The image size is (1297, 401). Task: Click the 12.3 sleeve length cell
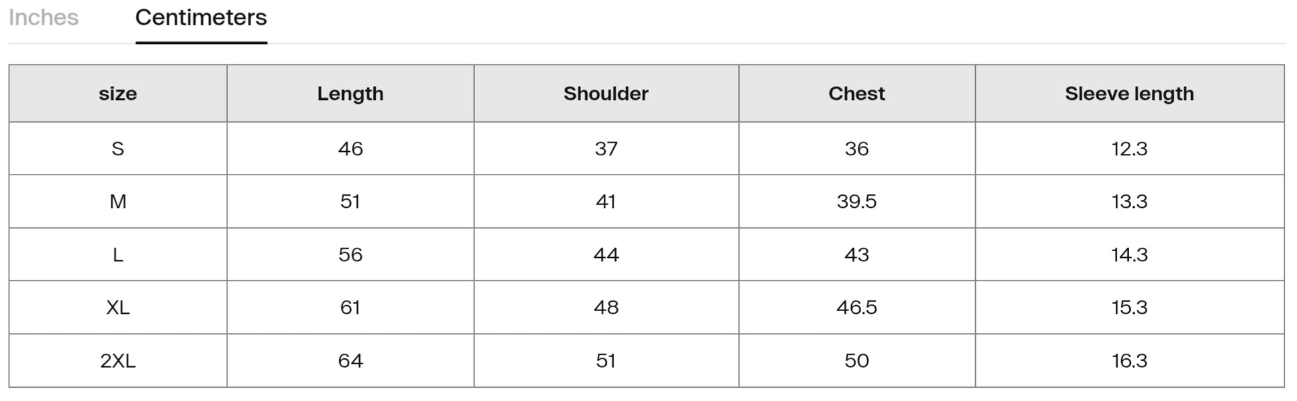click(1129, 149)
